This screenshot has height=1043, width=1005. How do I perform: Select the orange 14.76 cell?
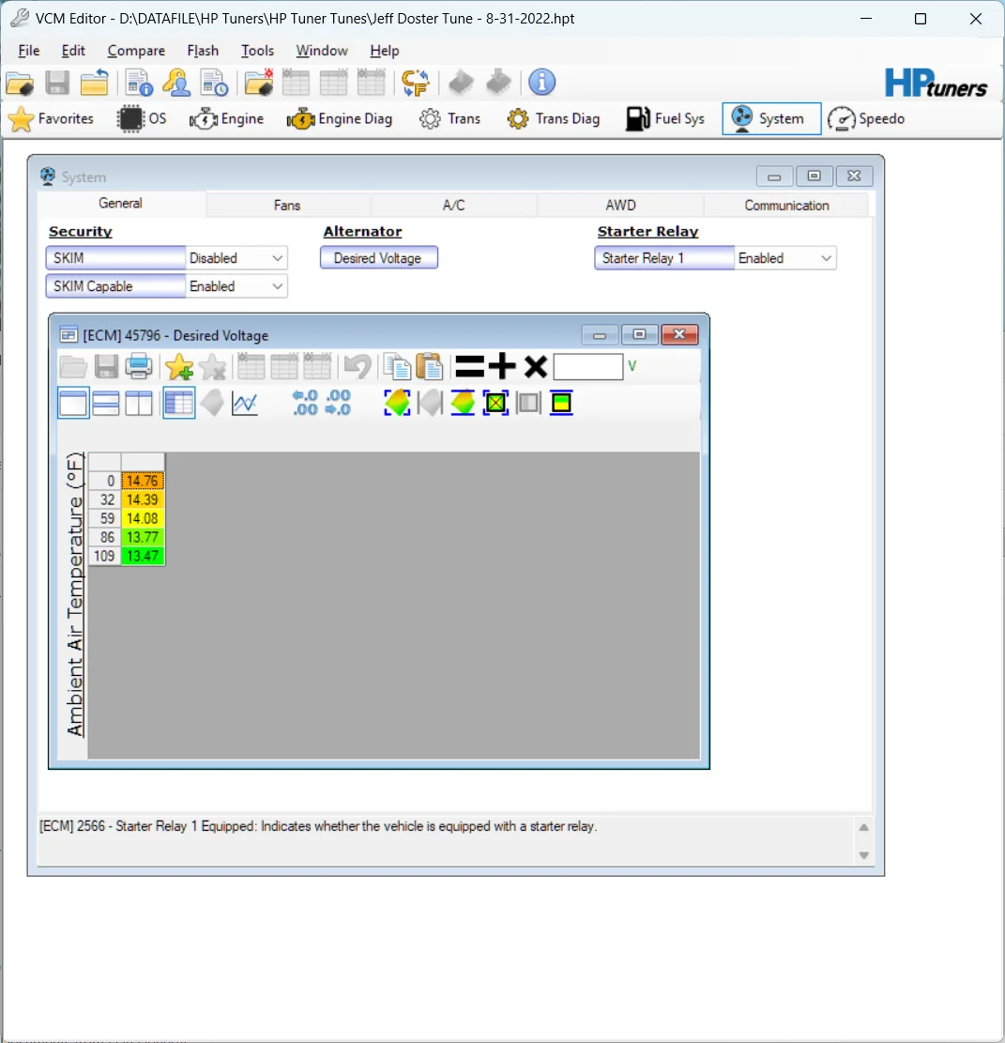point(143,481)
